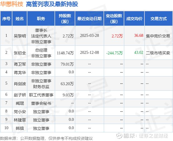Click the average price 36.68
The height and width of the screenshot is (141, 173).
click(x=139, y=35)
